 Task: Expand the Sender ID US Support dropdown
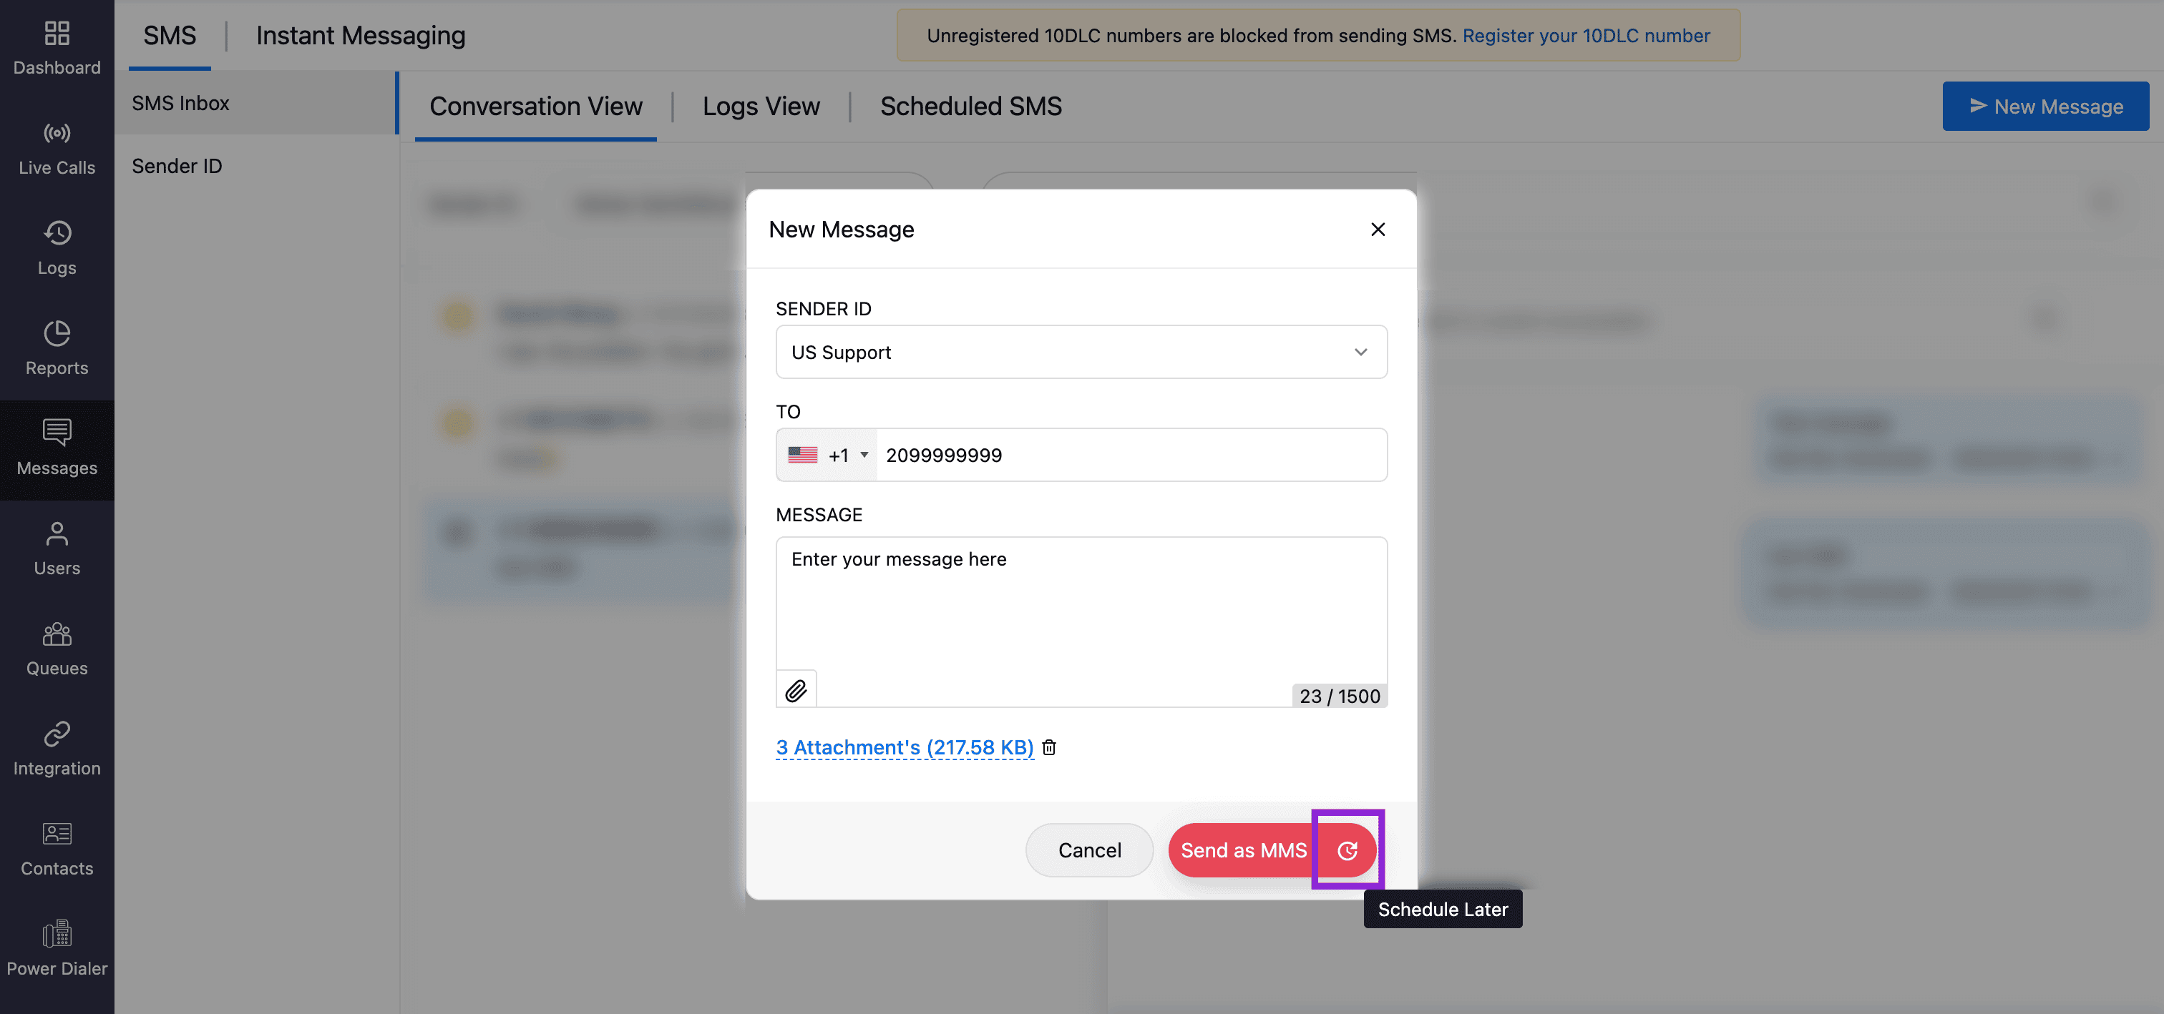point(1081,352)
